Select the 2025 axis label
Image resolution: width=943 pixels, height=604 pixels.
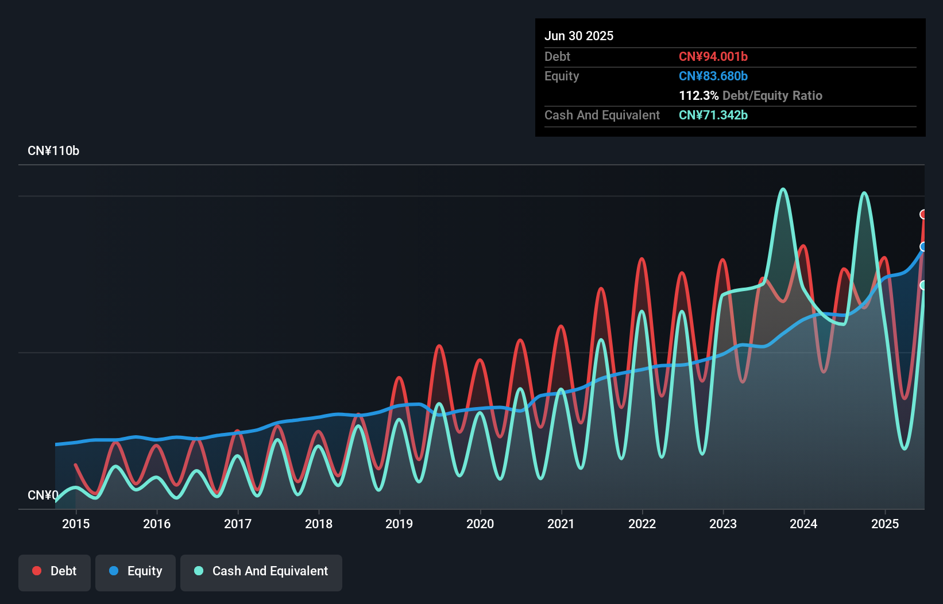(x=885, y=524)
